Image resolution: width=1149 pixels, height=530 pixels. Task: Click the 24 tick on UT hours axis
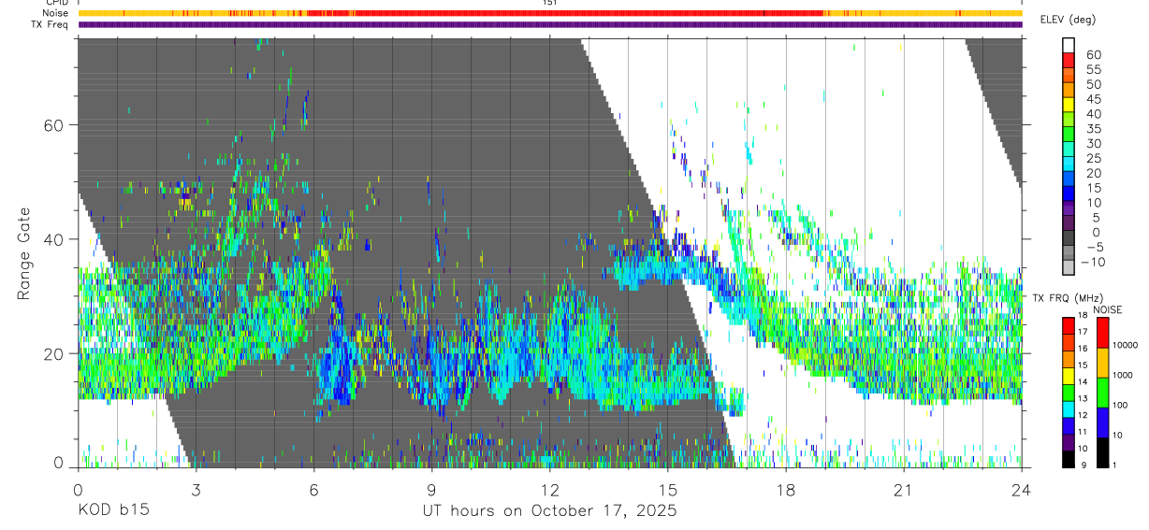pos(1022,488)
